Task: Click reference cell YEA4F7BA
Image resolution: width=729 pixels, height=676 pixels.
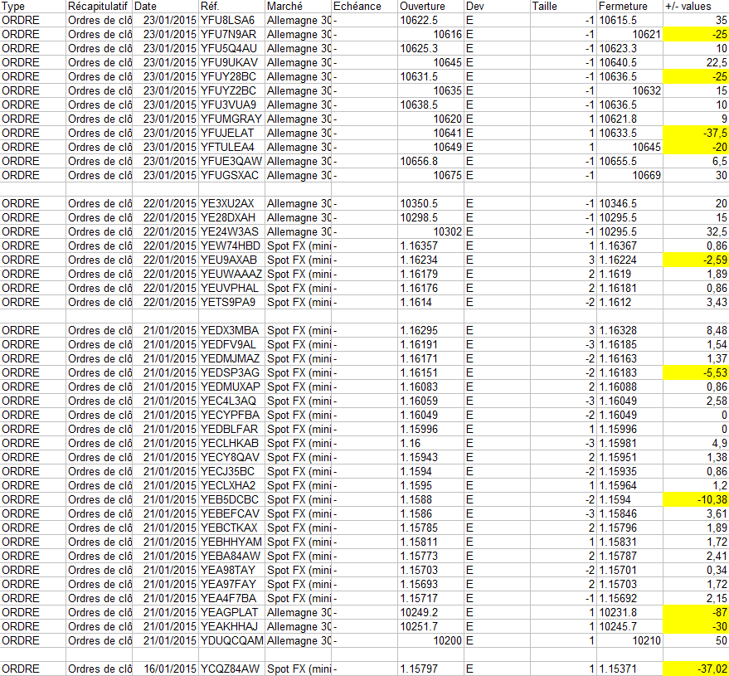Action: tap(232, 598)
